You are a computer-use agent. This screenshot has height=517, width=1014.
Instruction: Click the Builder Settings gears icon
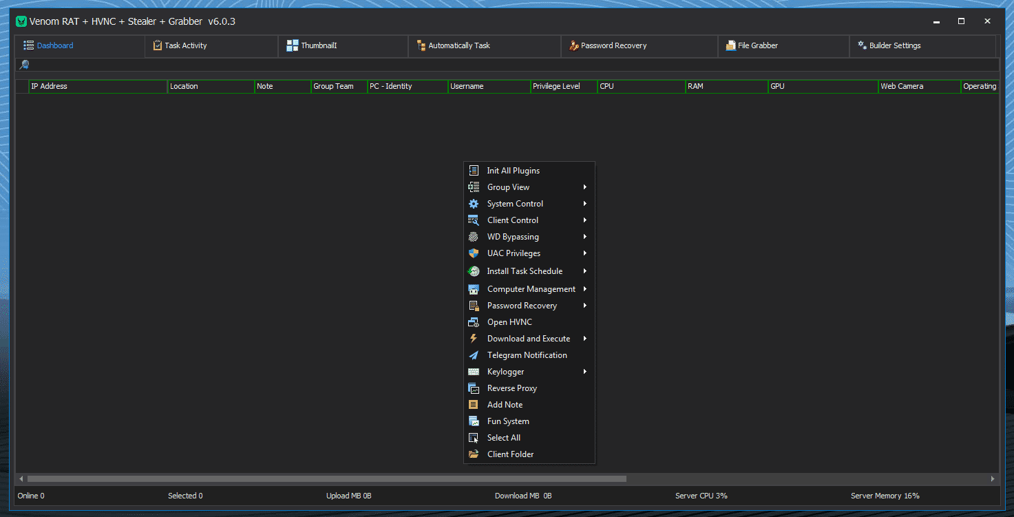(862, 45)
